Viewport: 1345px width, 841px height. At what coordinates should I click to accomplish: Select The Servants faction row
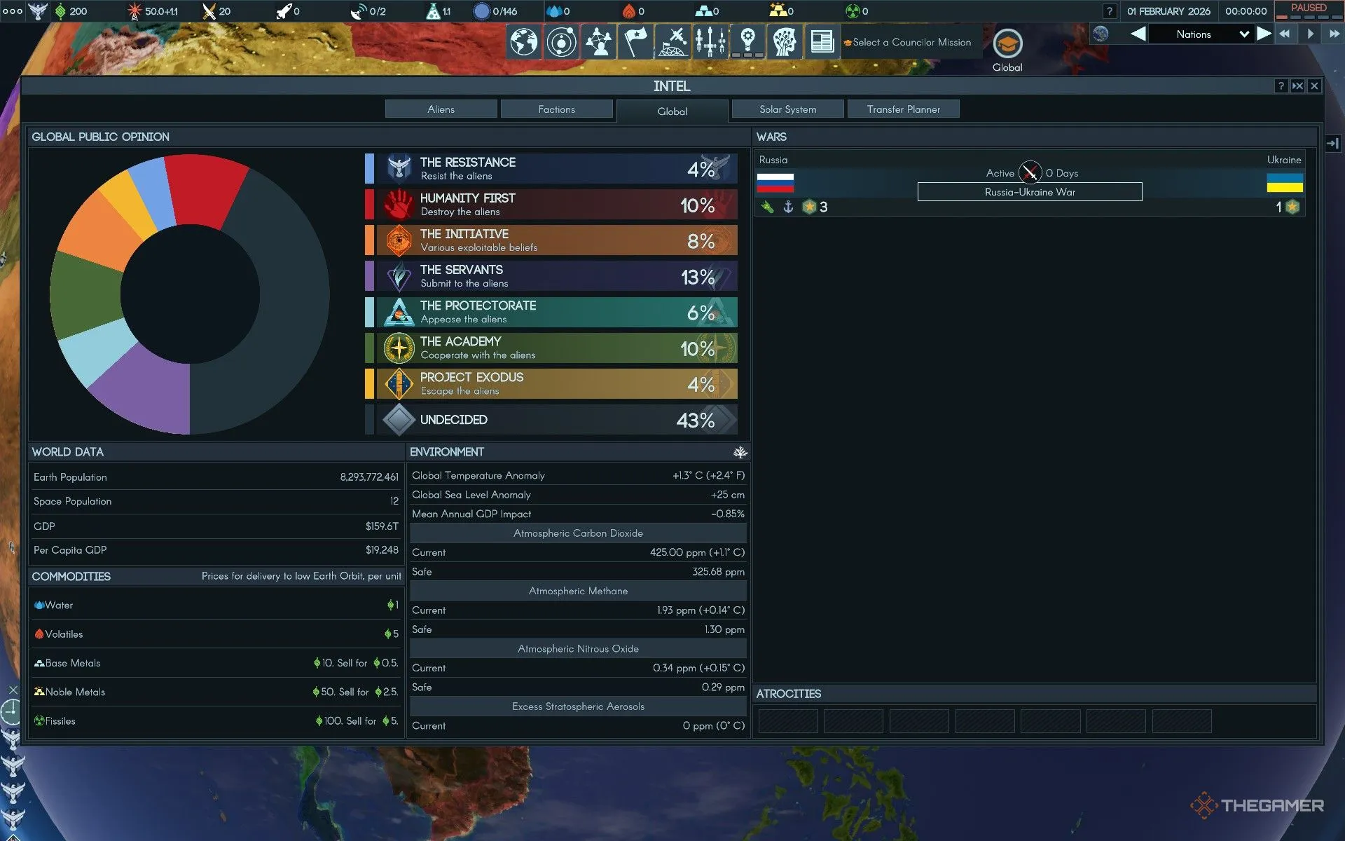coord(557,276)
